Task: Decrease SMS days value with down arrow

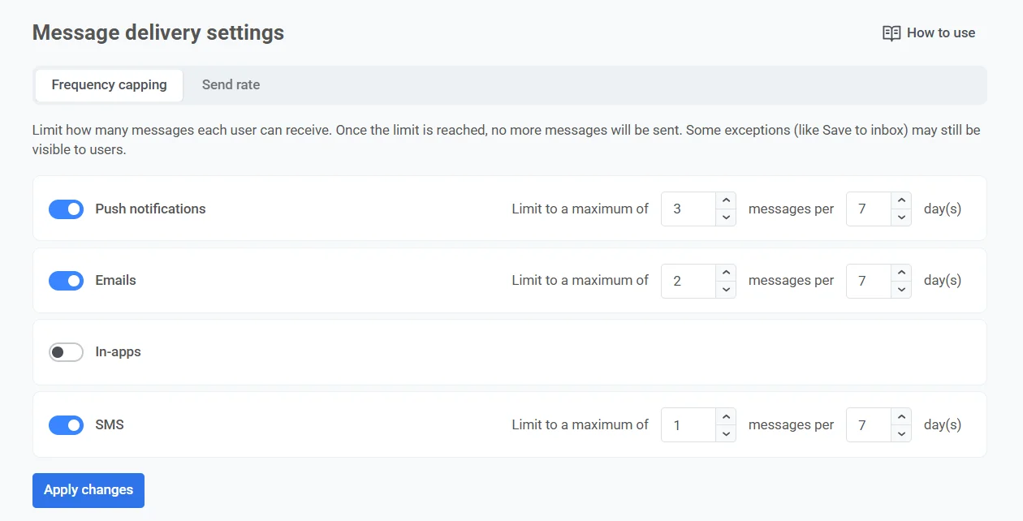Action: click(900, 433)
